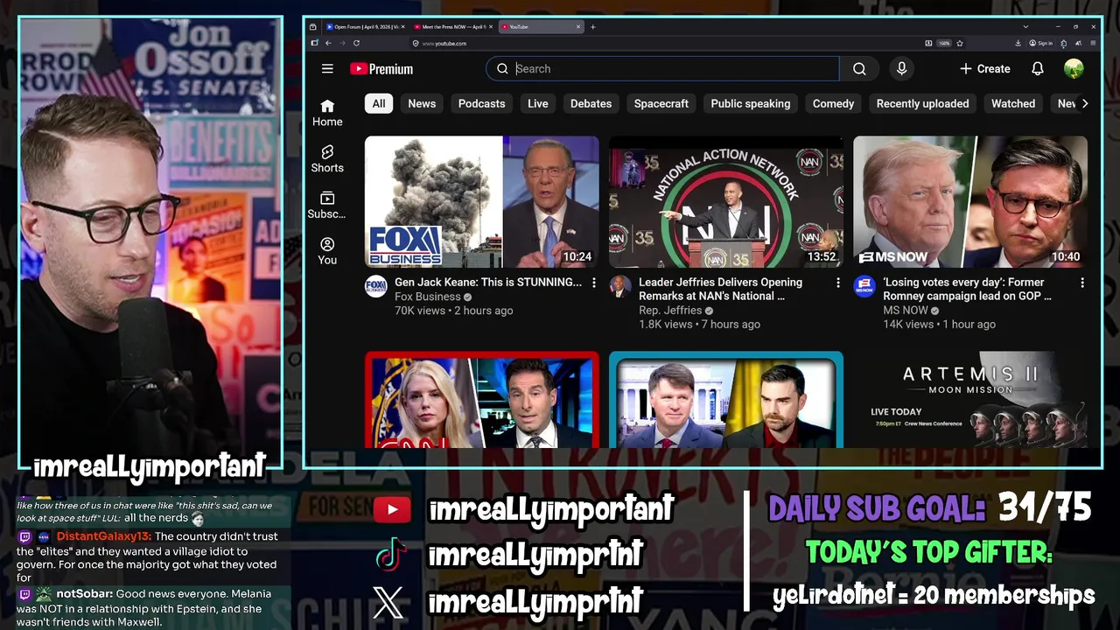Open more options for 'Losing votes every day' video

point(1082,283)
